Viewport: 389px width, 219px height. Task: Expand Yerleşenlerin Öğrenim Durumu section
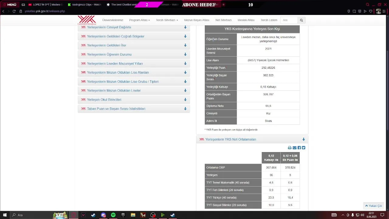[x=134, y=54]
